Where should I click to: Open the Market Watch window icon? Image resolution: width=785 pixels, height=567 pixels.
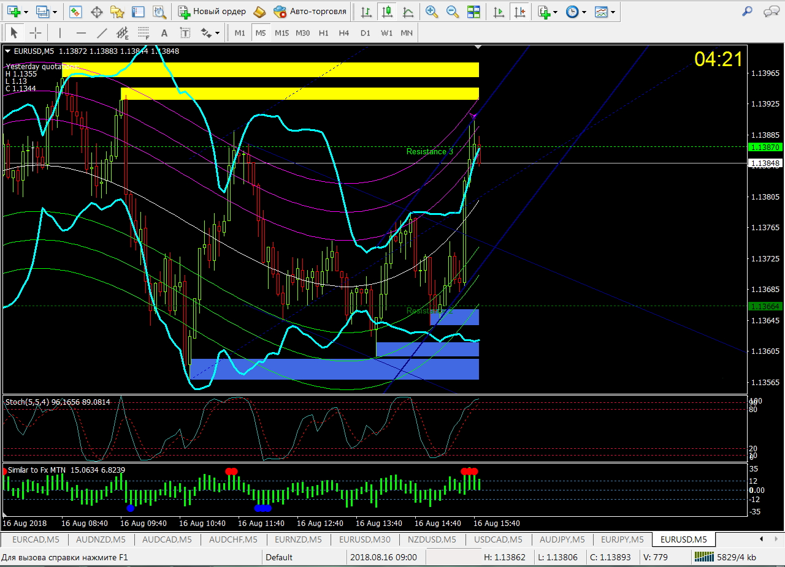(76, 12)
